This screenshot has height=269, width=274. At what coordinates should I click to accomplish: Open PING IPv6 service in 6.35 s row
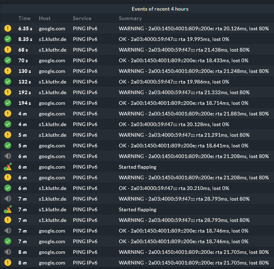[85, 29]
